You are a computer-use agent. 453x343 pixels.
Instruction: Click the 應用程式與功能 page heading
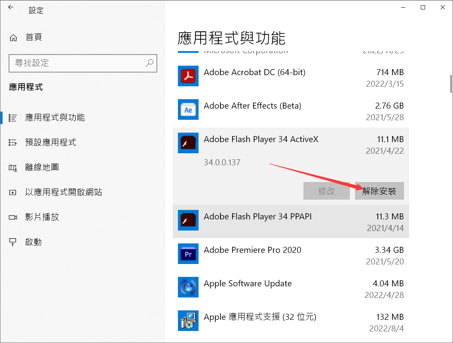[x=232, y=38]
